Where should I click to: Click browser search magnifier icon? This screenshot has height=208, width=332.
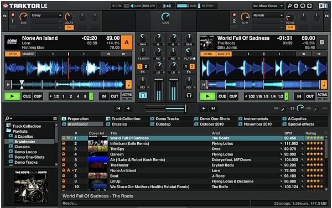tap(7, 118)
